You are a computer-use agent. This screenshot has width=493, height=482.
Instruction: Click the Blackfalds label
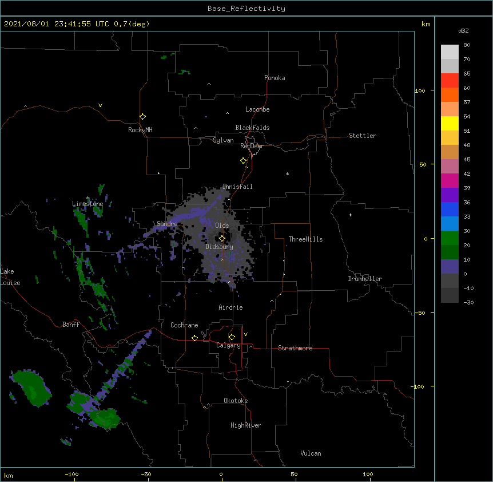(252, 128)
